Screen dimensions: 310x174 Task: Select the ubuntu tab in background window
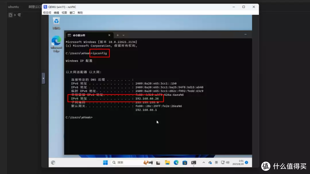coord(13,7)
